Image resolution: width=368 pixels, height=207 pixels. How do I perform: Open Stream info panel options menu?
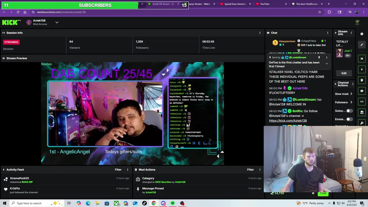351,33
